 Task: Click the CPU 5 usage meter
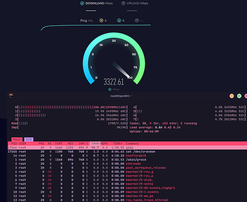pos(190,112)
